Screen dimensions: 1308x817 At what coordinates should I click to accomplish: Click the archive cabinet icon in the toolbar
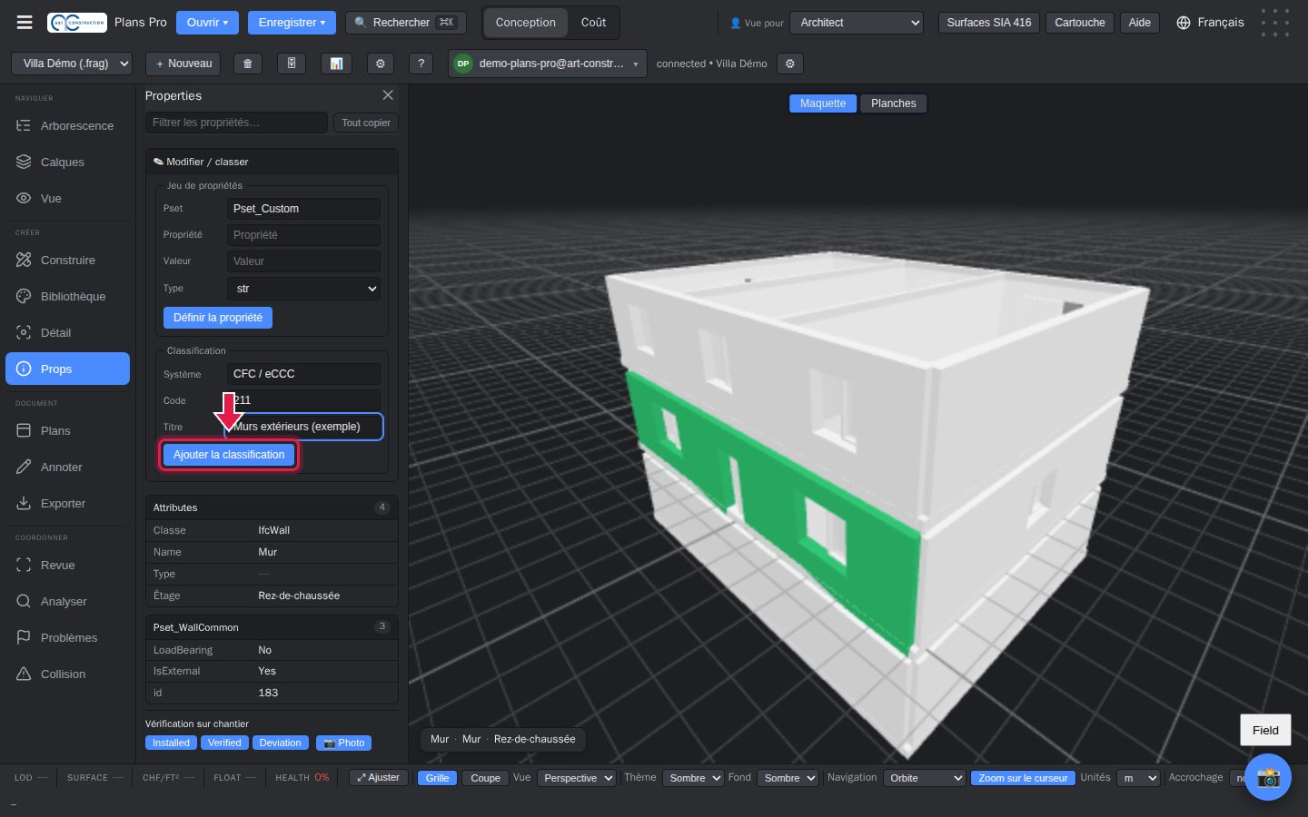pyautogui.click(x=291, y=64)
